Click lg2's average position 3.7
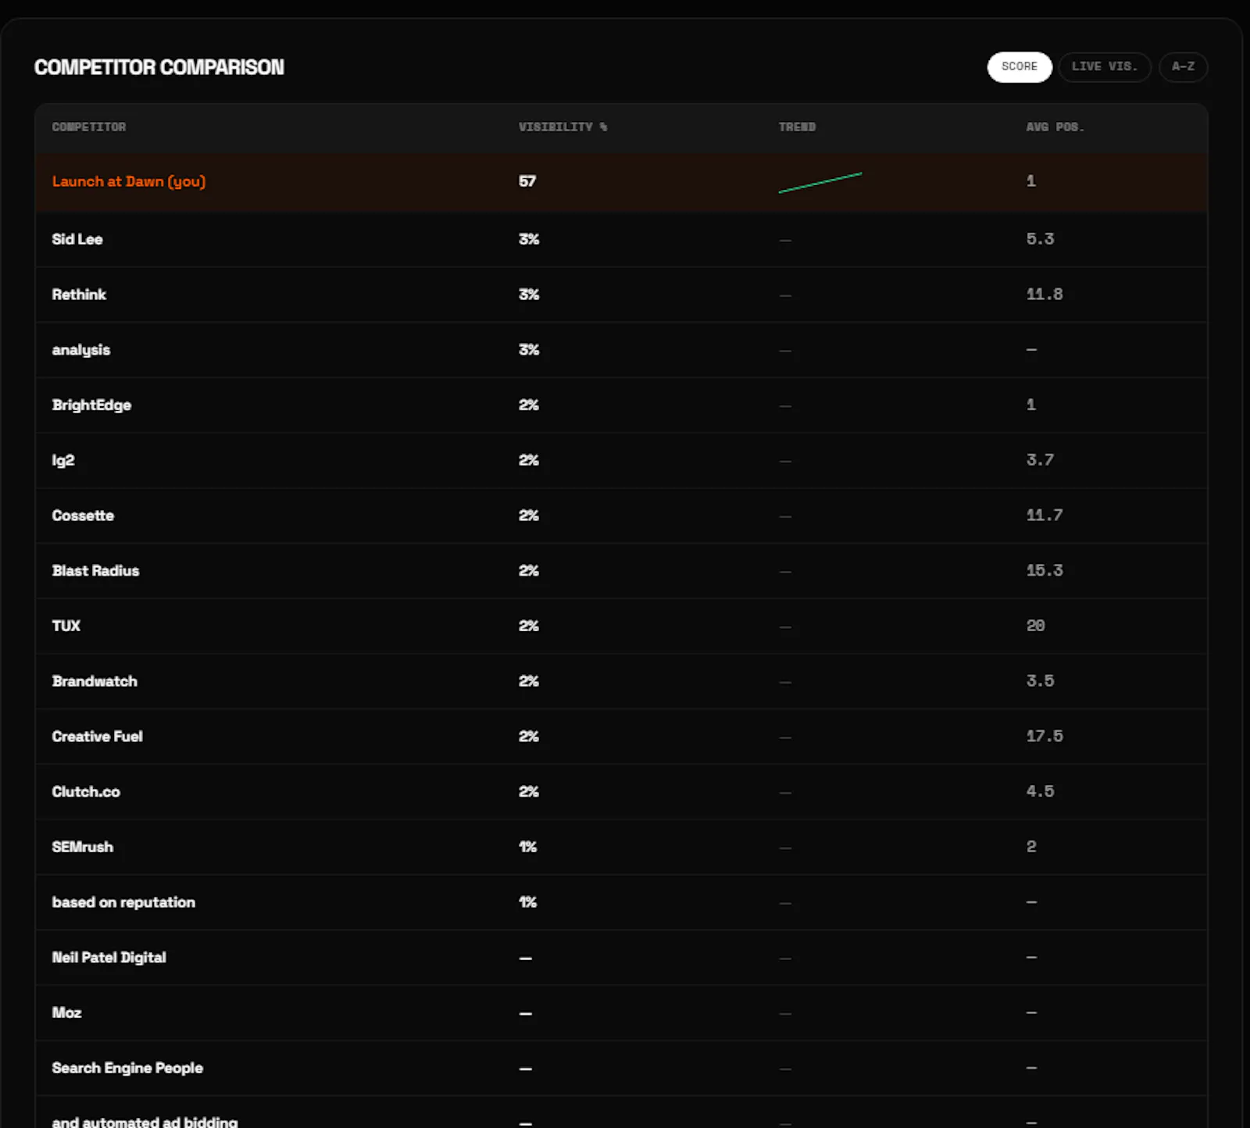 coord(1040,460)
